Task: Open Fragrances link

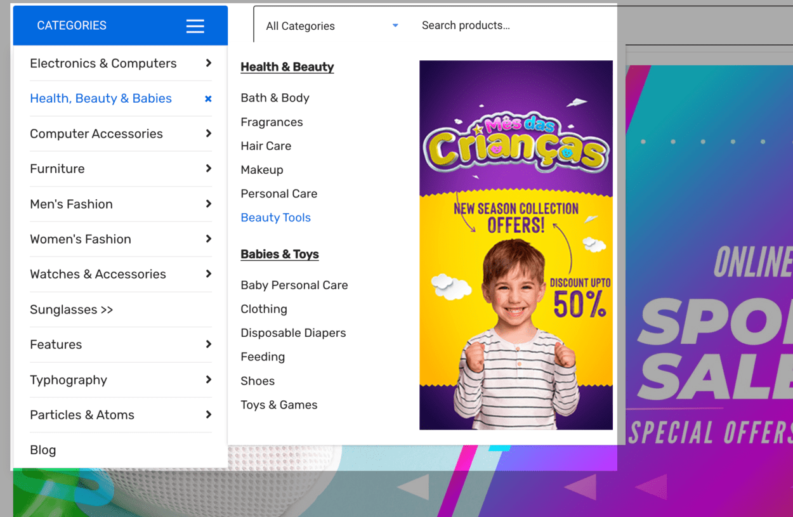Action: (272, 122)
